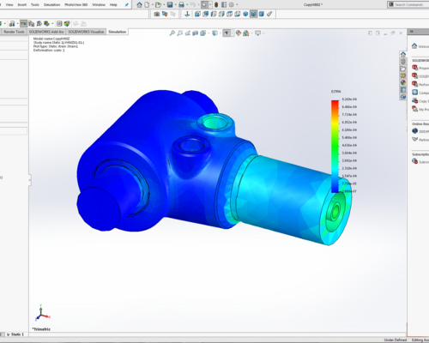Open the Insert menu
The height and width of the screenshot is (343, 429).
(x=22, y=4)
